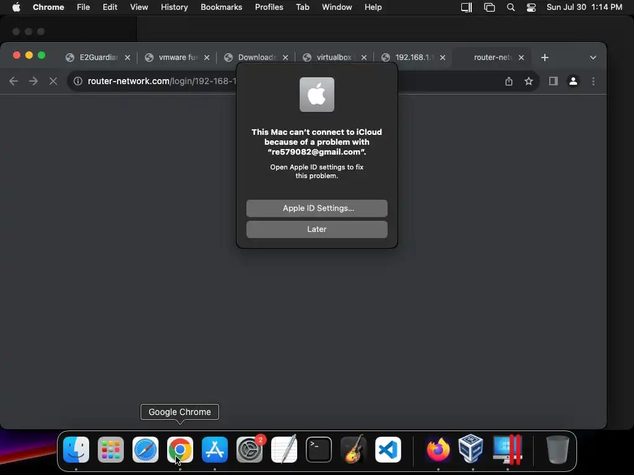Viewport: 634px width, 475px height.
Task: Open the Tab menu
Action: coord(302,7)
